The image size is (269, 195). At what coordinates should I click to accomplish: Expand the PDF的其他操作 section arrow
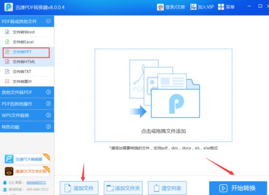(x=48, y=104)
